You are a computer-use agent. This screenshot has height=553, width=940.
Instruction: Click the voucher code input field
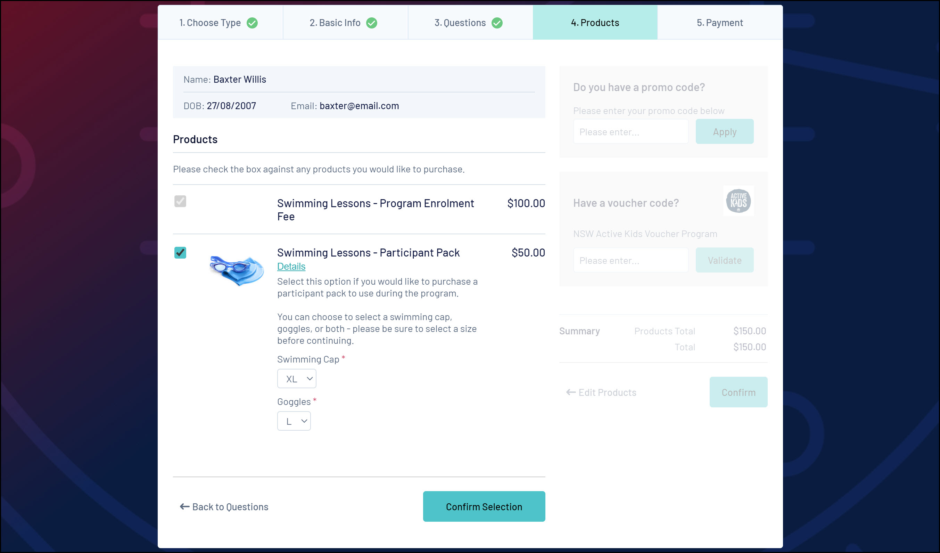pos(630,260)
